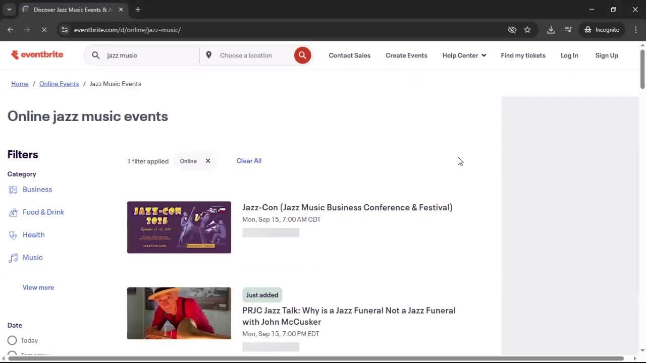
Task: Expand the Help Center dropdown
Action: pos(464,55)
